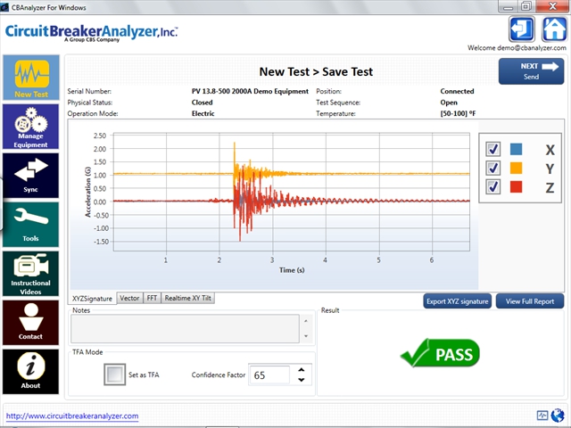Image resolution: width=571 pixels, height=428 pixels.
Task: Click inside the Notes text box
Action: tap(185, 329)
